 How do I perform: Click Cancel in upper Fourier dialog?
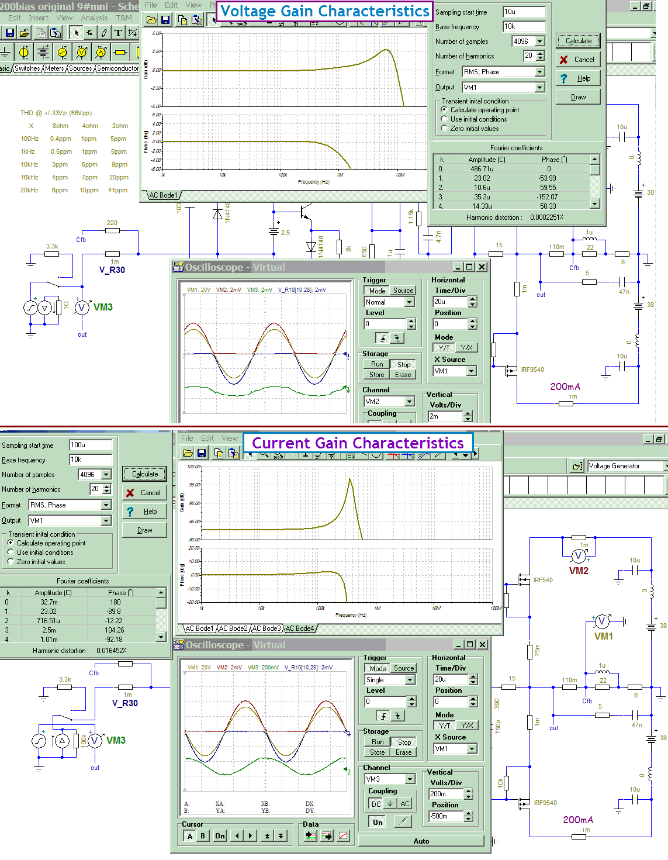[x=578, y=60]
